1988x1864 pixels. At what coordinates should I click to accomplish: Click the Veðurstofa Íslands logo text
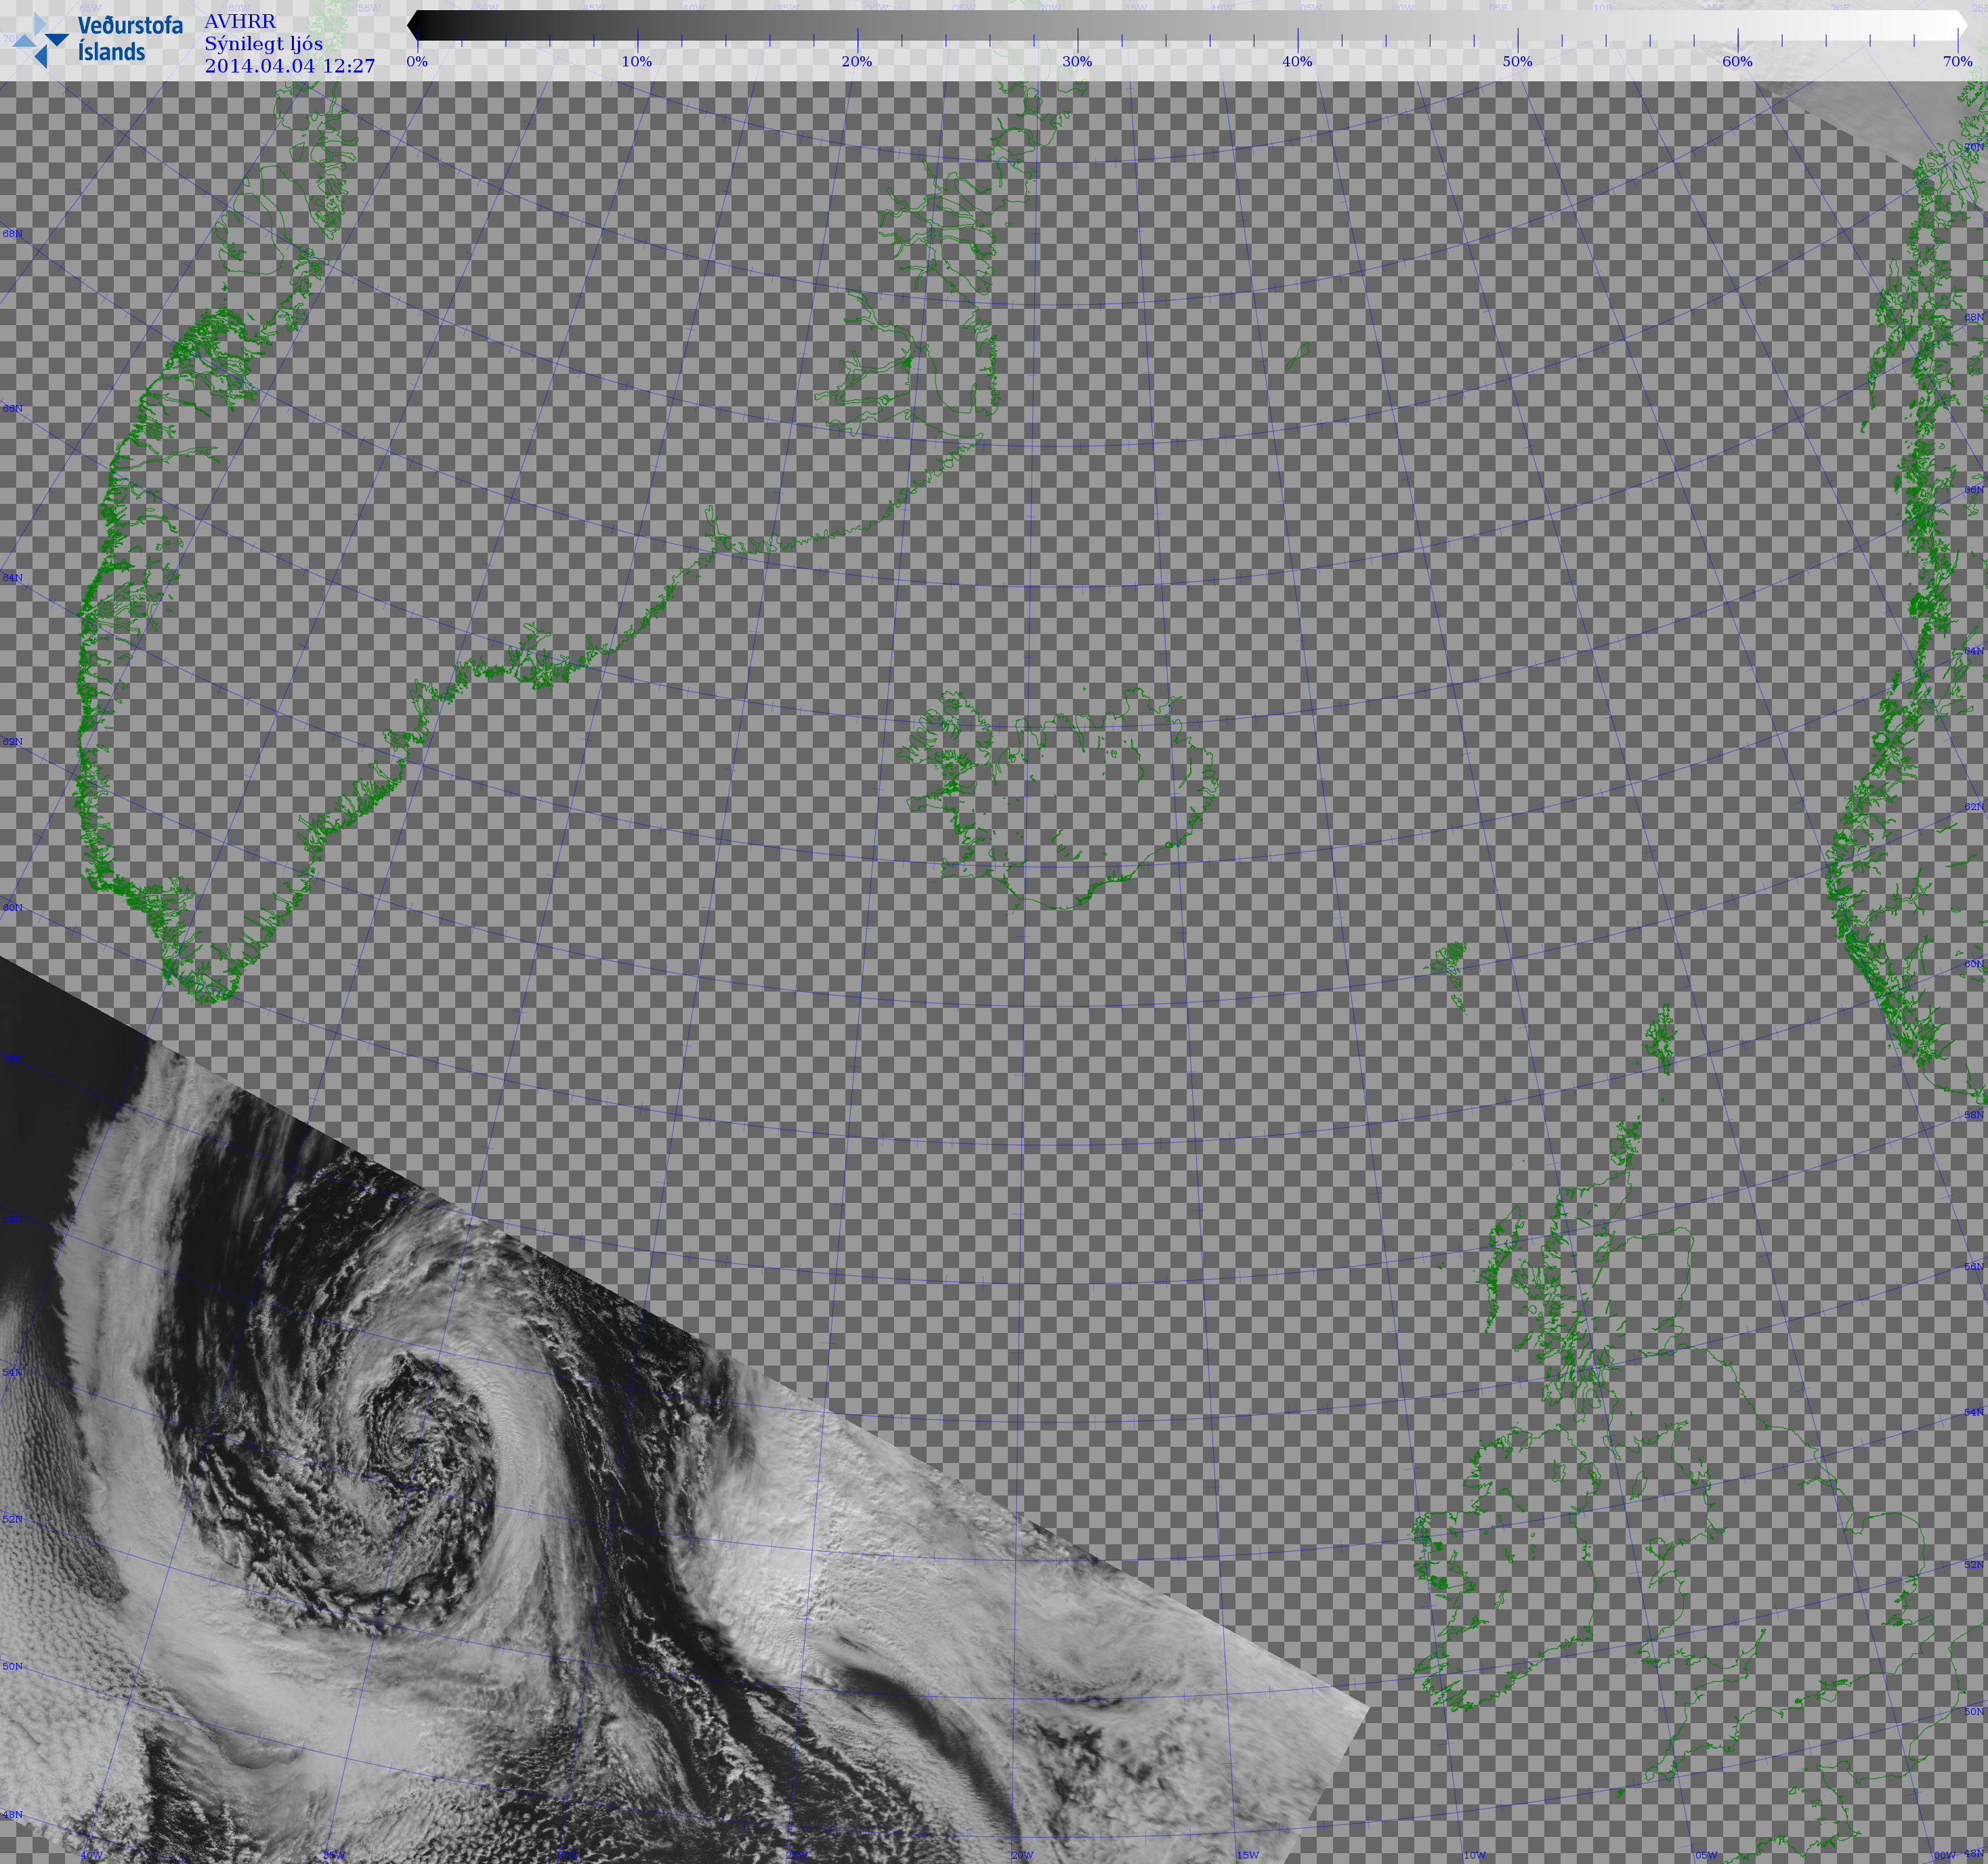(129, 38)
